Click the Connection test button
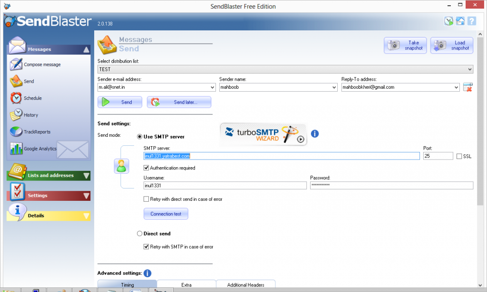 click(166, 214)
